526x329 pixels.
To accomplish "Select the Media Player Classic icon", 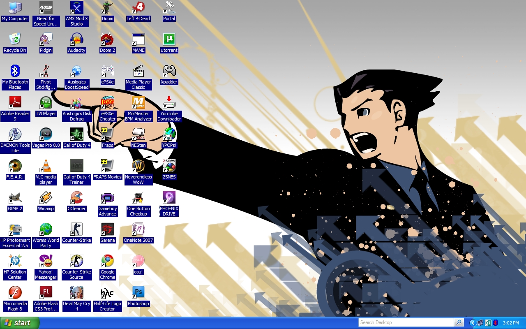I will (x=138, y=71).
